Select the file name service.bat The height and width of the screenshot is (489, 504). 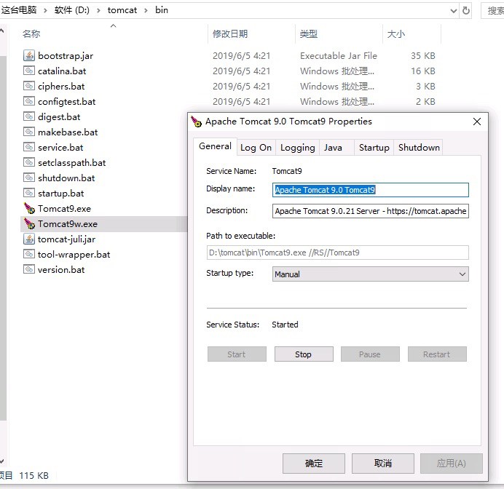(x=60, y=148)
